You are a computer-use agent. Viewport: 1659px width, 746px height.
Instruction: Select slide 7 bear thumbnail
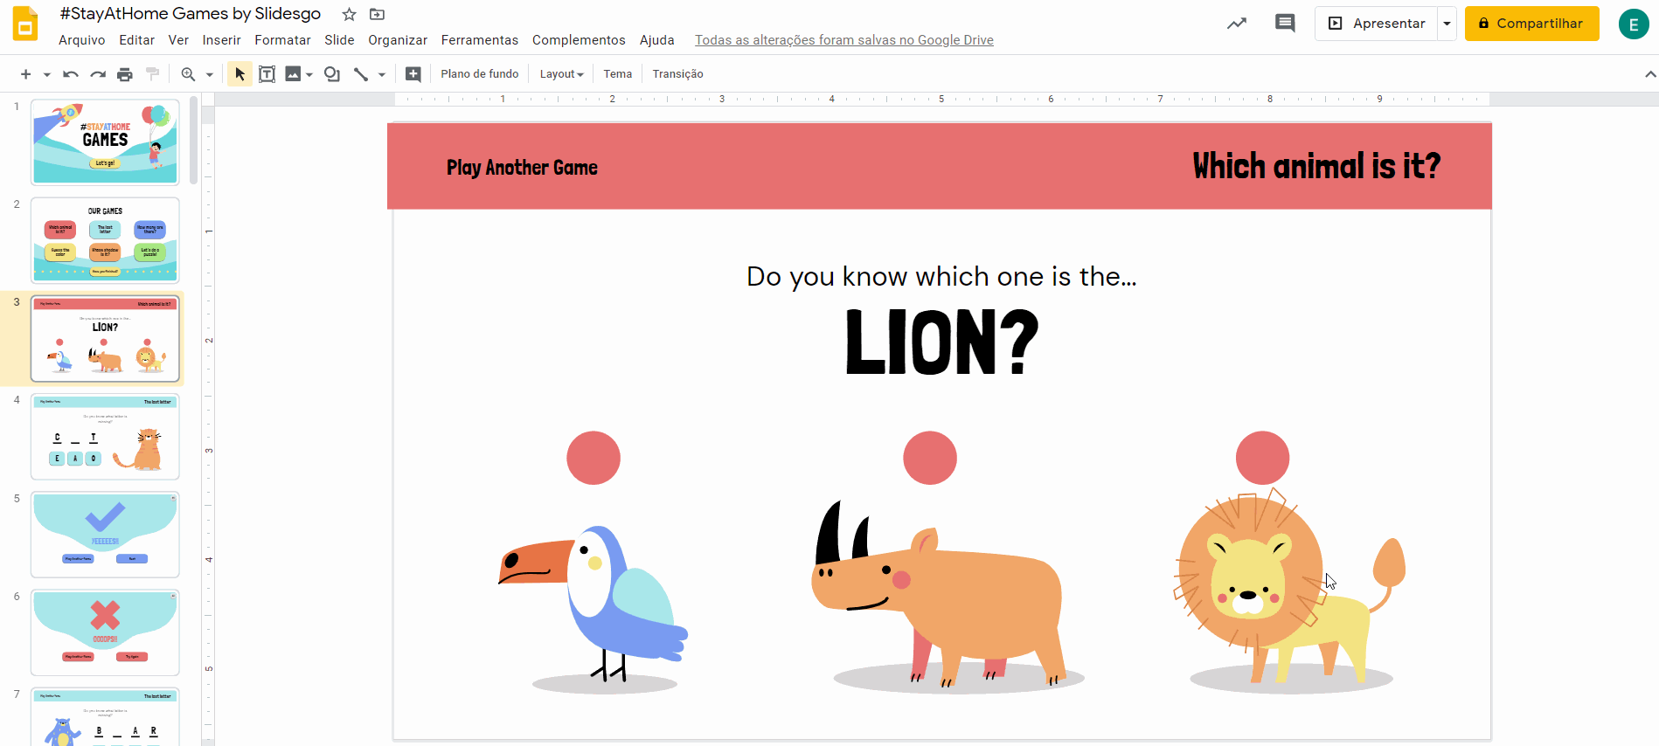click(106, 717)
